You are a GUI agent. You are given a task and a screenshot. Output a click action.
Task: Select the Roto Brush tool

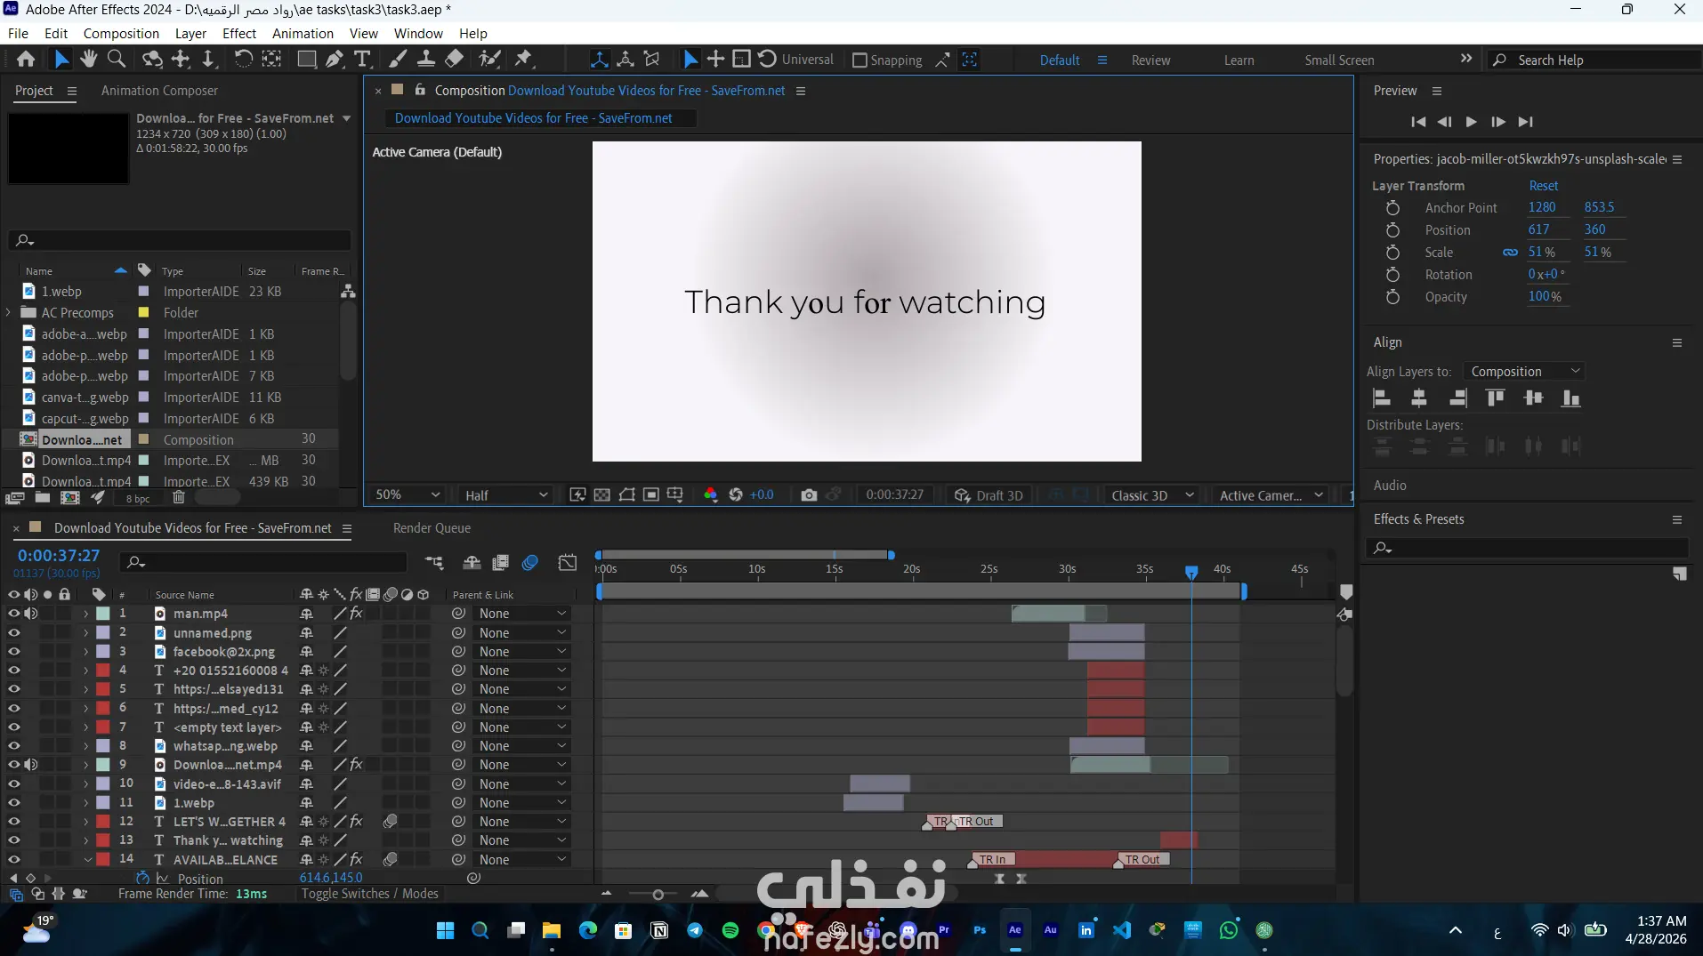tap(489, 60)
